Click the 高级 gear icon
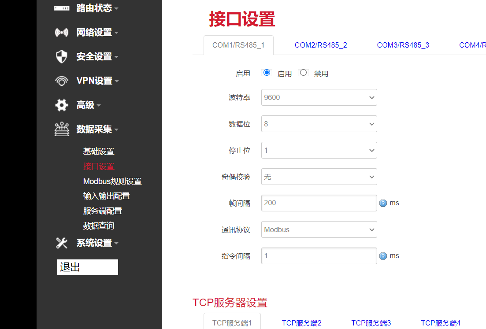This screenshot has width=486, height=329. 61,104
